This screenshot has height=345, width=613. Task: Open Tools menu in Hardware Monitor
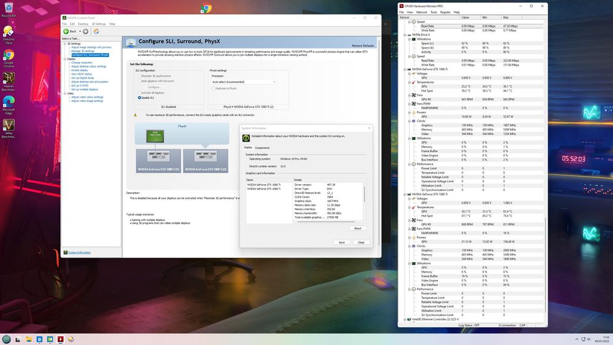(434, 12)
